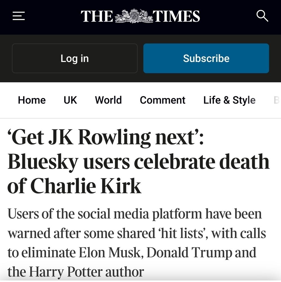Open the UK news section
Screen dimensions: 281x282
click(x=70, y=100)
